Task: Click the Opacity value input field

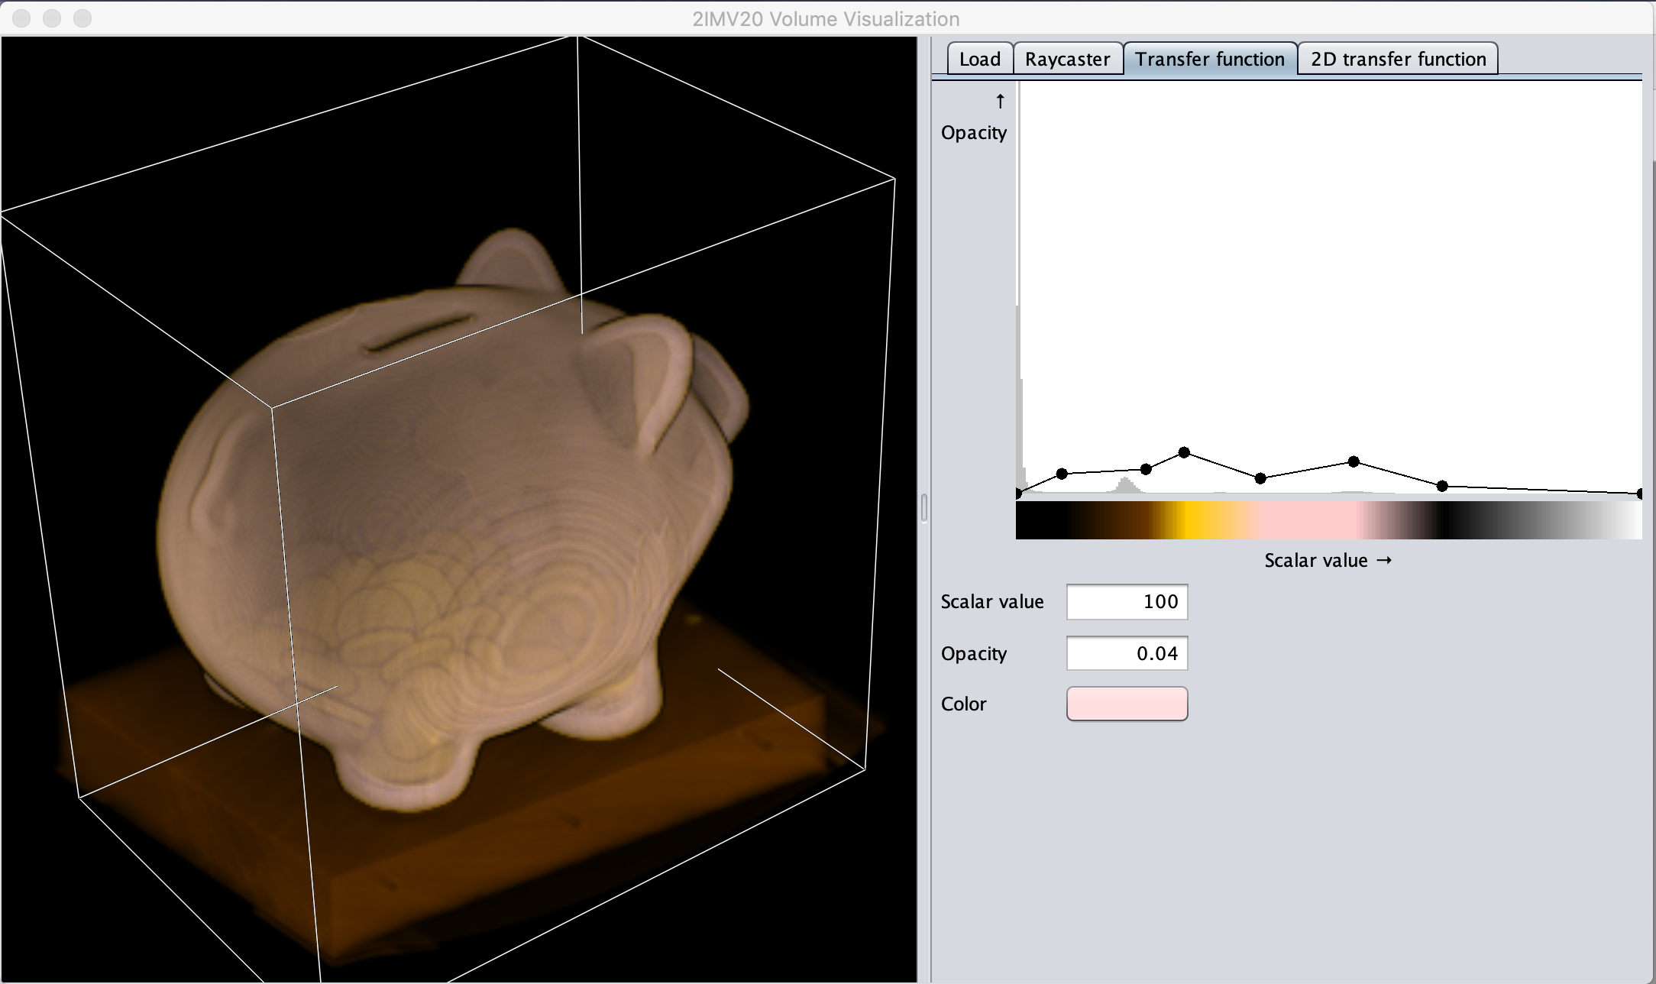Action: (1127, 654)
